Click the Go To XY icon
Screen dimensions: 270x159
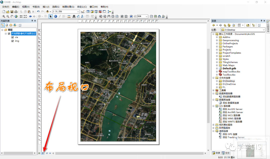point(82,16)
